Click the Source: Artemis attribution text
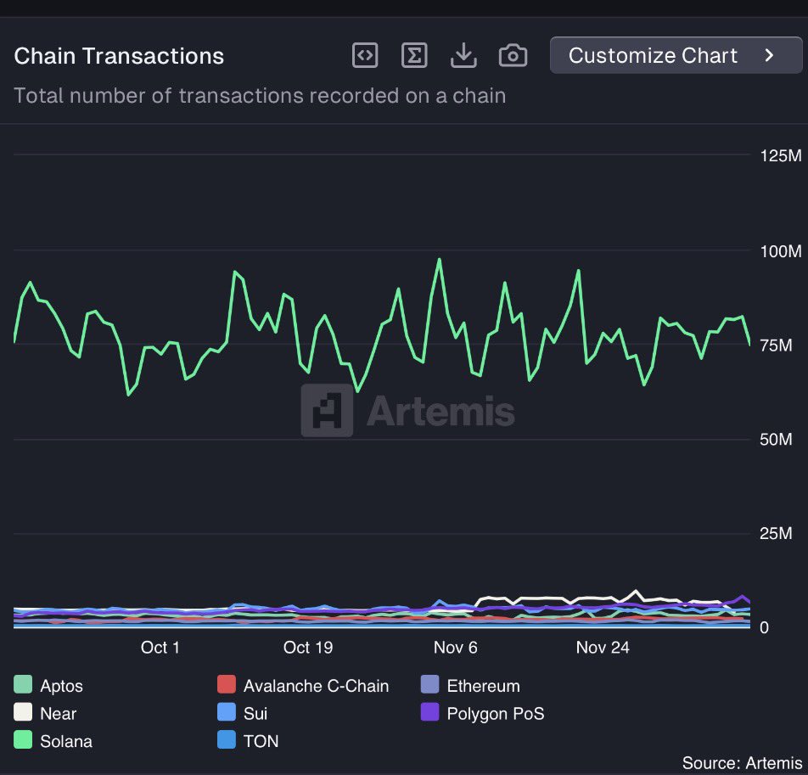Screen dimensions: 808x775 pyautogui.click(x=742, y=762)
